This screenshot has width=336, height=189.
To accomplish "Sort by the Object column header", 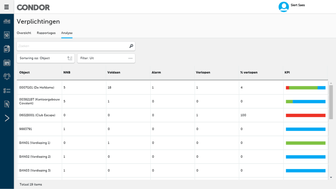I will click(x=24, y=73).
